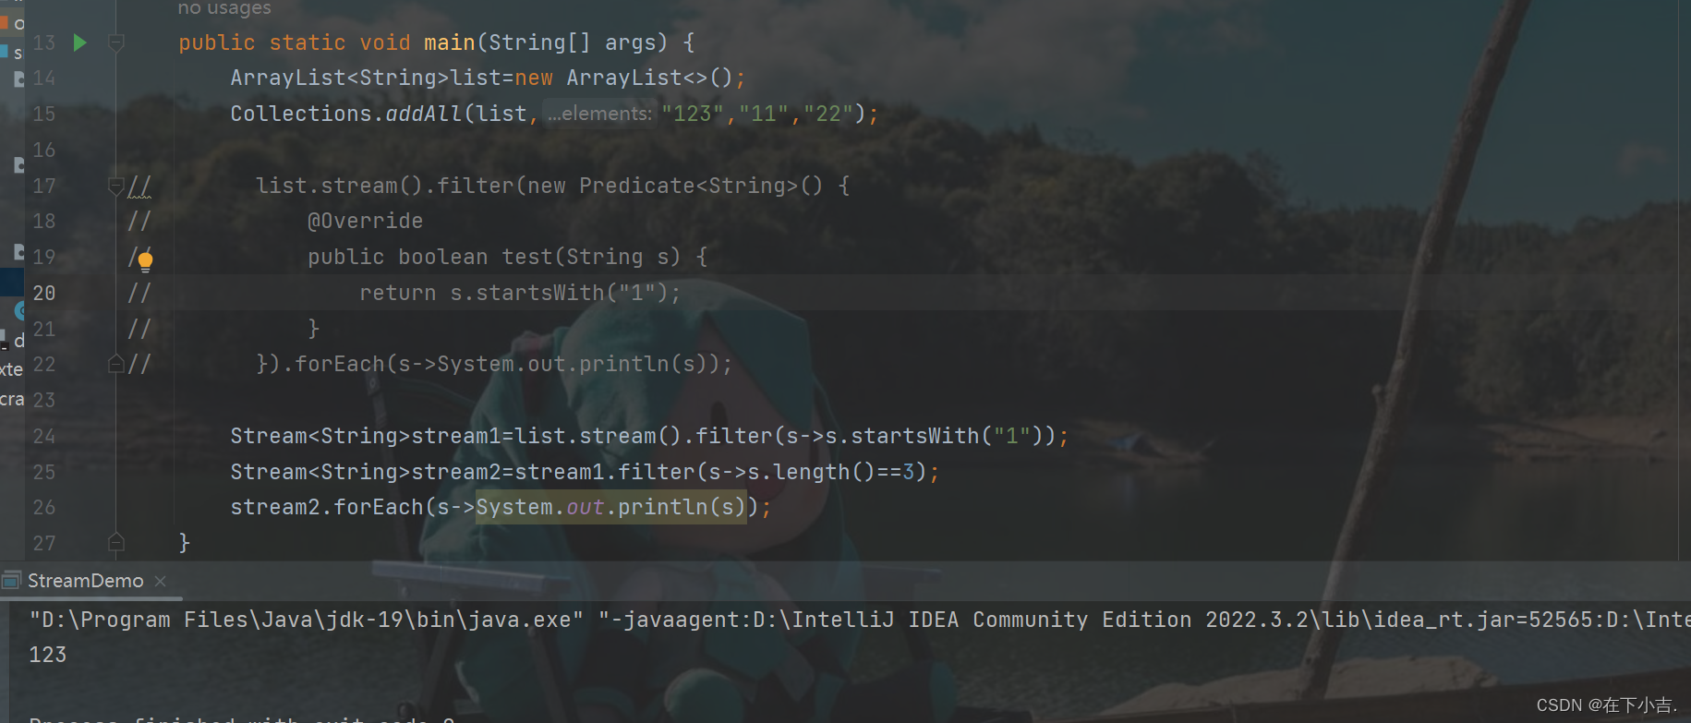Click the console output line '123'

pyautogui.click(x=48, y=655)
